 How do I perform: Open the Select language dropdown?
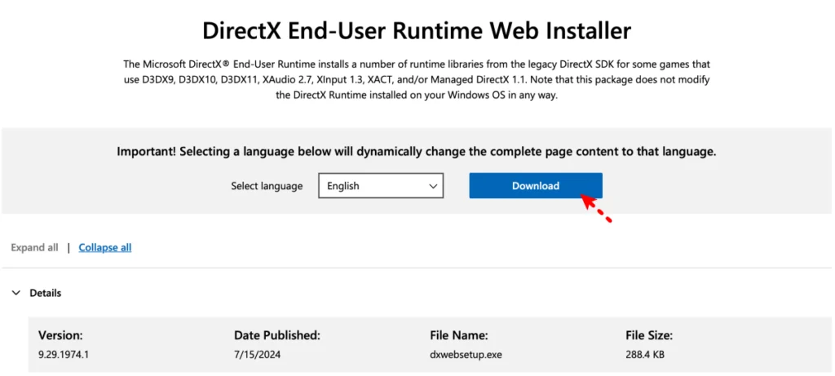pyautogui.click(x=381, y=186)
